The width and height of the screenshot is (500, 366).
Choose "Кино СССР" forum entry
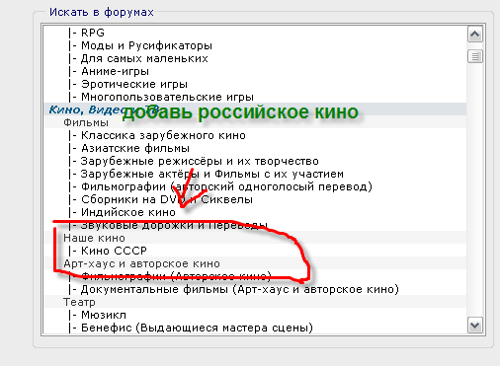[255, 251]
